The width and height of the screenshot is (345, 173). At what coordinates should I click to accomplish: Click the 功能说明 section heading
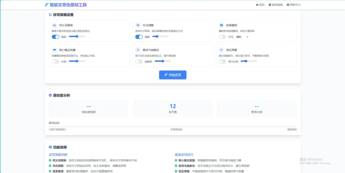pyautogui.click(x=60, y=147)
